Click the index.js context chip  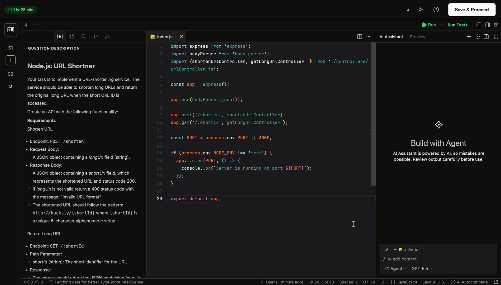408,249
